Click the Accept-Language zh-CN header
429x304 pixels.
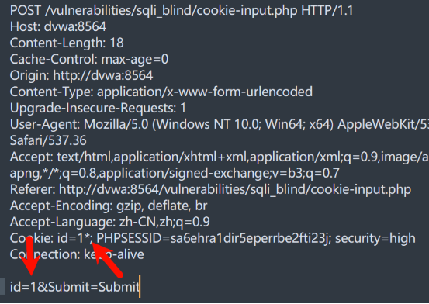[x=109, y=222]
